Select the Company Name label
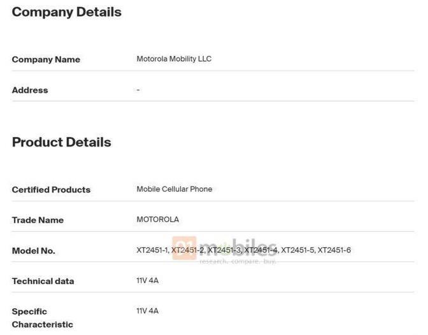 pos(46,59)
